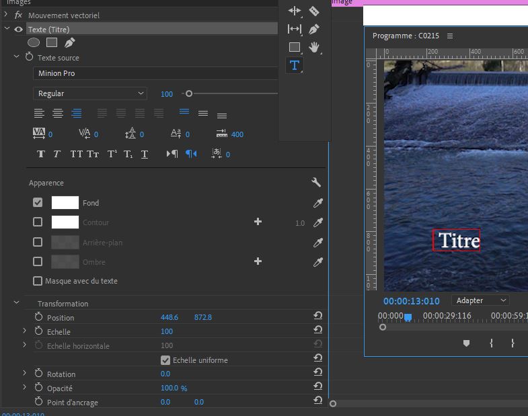
Task: Click the Fond color eyedropper
Action: (318, 203)
